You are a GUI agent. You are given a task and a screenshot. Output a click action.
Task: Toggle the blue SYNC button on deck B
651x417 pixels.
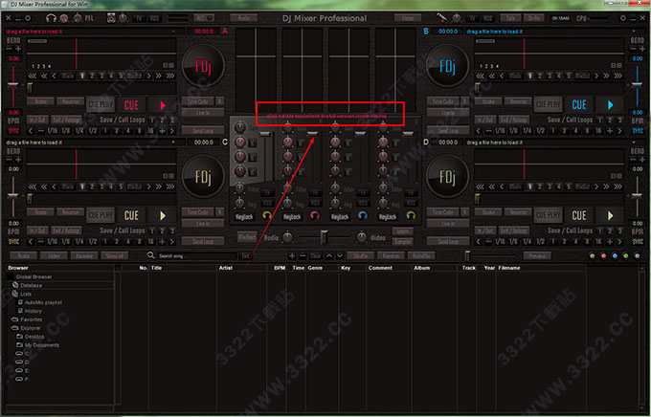click(x=638, y=131)
